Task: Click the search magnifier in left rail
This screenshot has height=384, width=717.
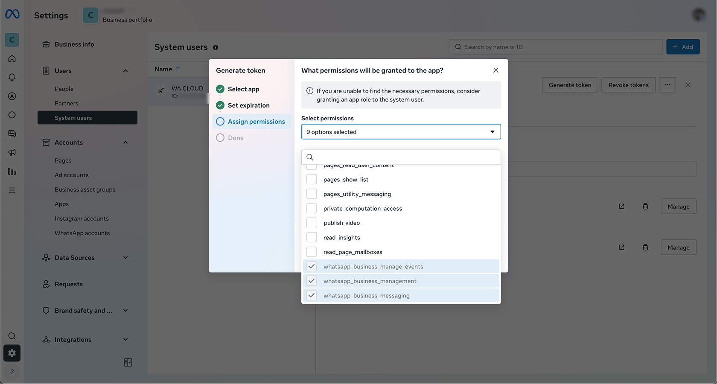Action: click(x=12, y=336)
